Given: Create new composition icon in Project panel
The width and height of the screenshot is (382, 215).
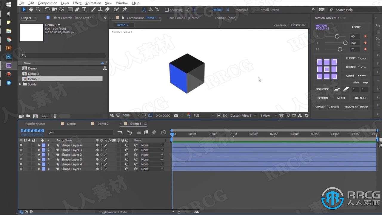Looking at the screenshot, I should pyautogui.click(x=35, y=116).
